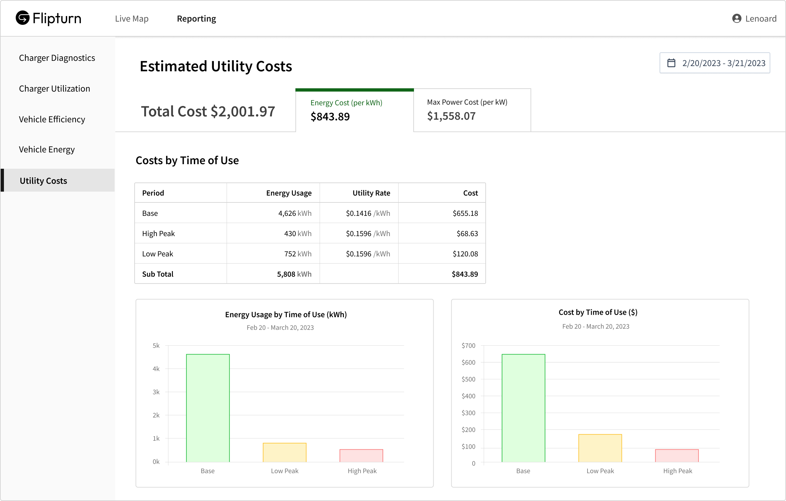Click the Energy Usage column header
This screenshot has width=786, height=501.
tap(289, 193)
